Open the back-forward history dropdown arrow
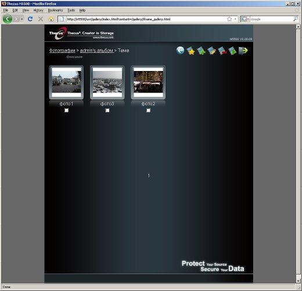Image resolution: width=302 pixels, height=291 pixels. [x=22, y=19]
